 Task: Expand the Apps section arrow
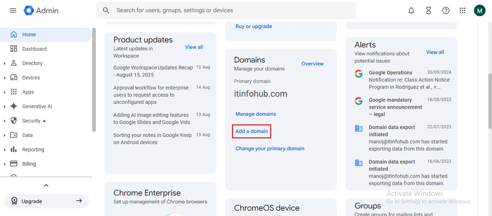[5, 92]
